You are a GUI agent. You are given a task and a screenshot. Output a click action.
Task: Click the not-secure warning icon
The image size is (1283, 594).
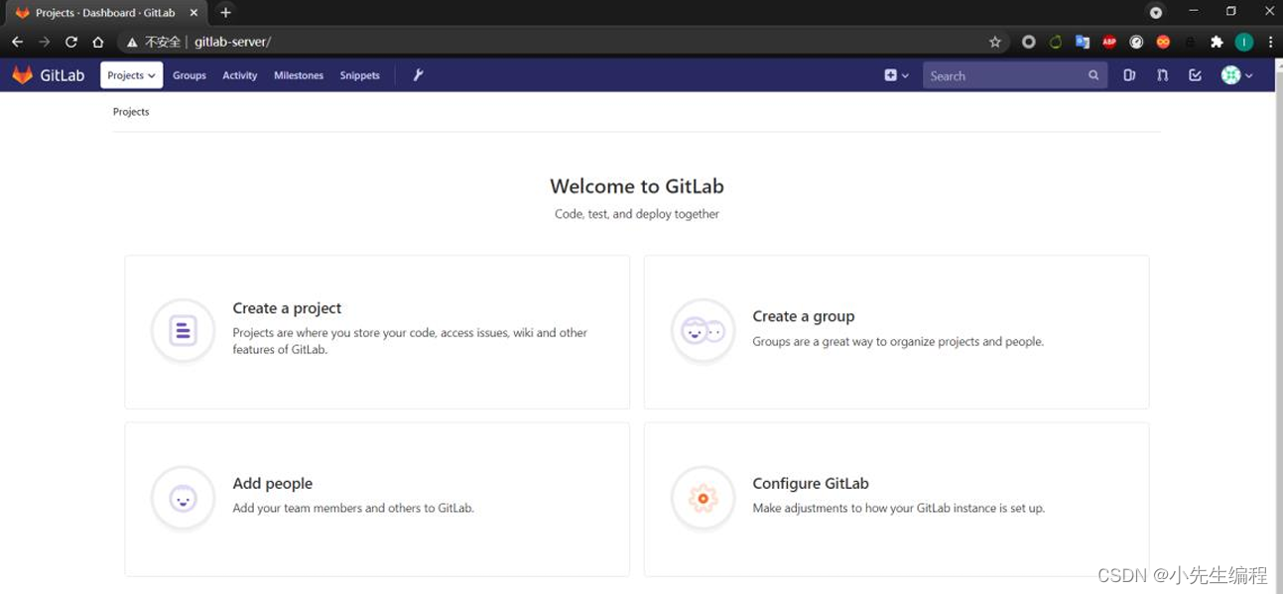131,42
